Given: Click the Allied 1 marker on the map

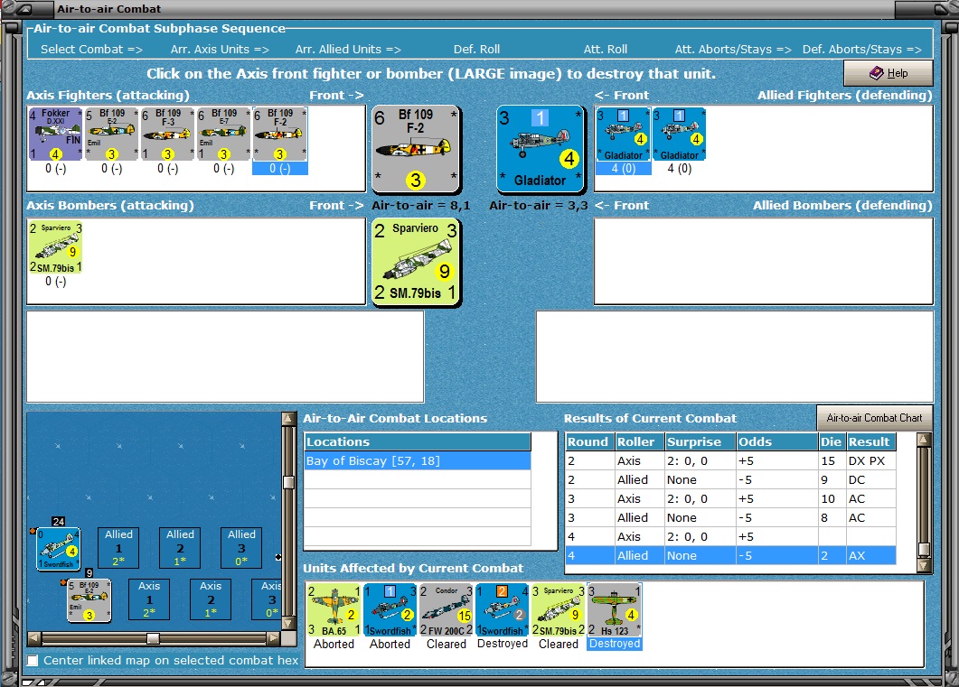Looking at the screenshot, I should 118,548.
